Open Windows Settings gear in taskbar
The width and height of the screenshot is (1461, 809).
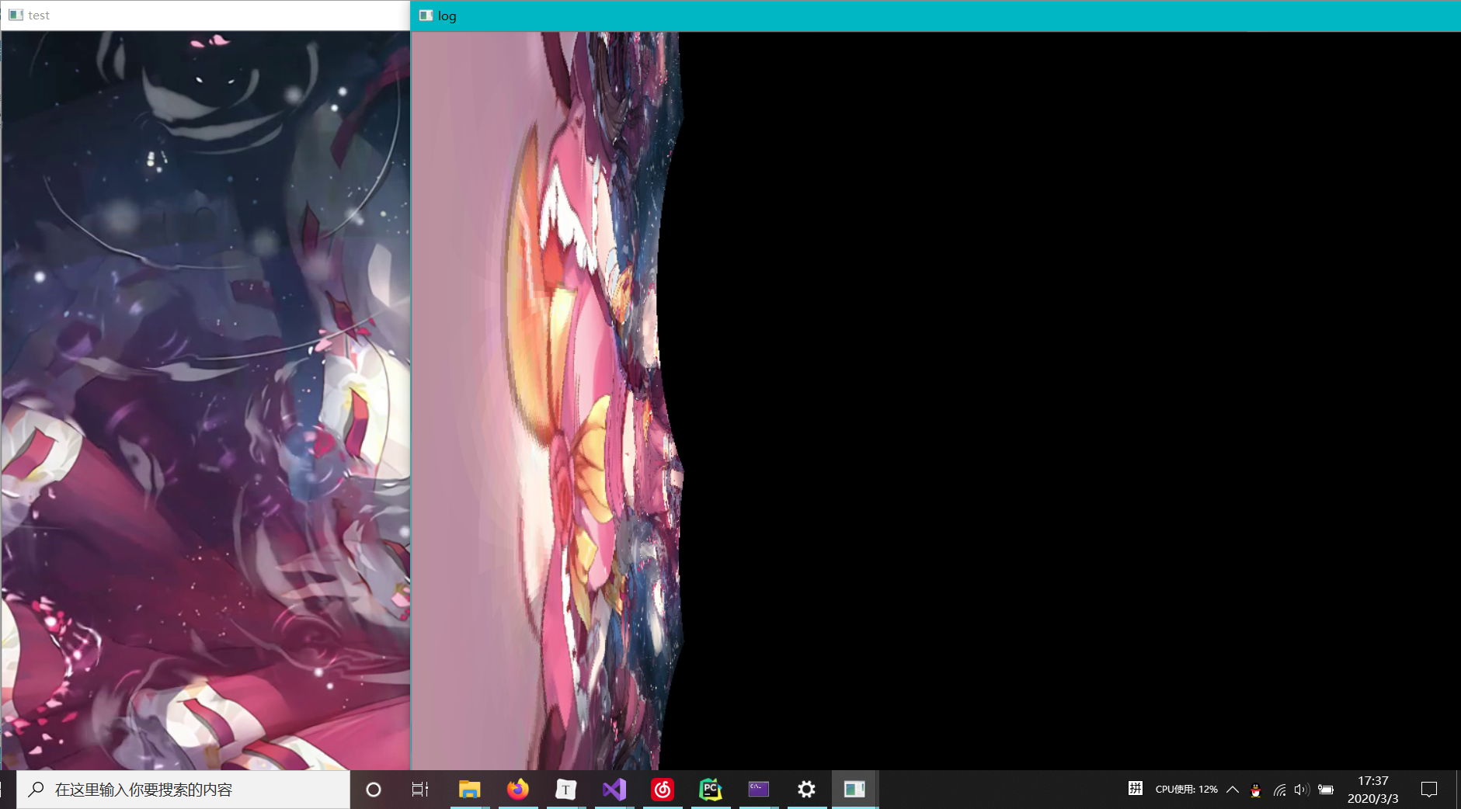806,790
